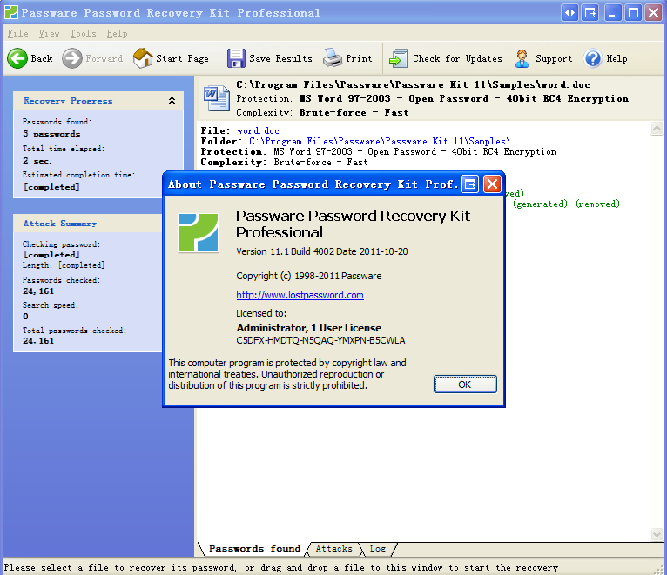Viewport: 667px width, 575px height.
Task: Click the green (removed) link
Action: (597, 204)
